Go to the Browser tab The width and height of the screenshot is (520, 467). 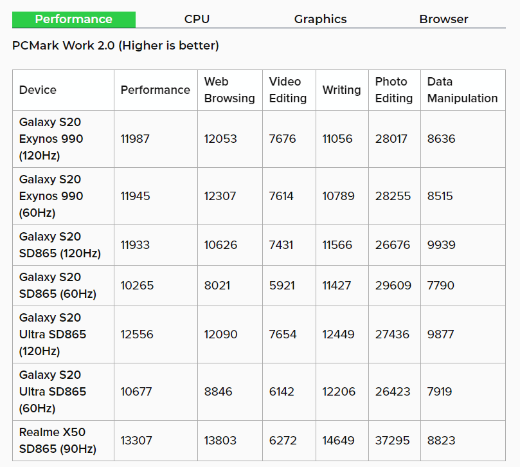pos(444,19)
